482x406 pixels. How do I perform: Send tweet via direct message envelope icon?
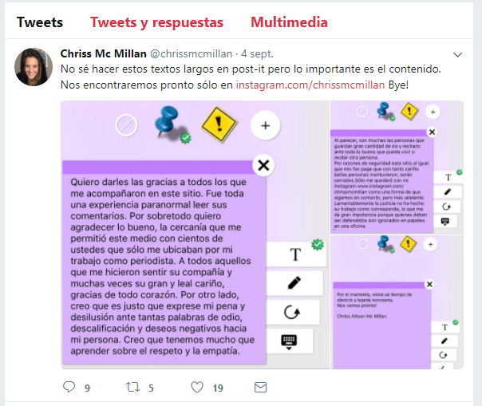260,387
